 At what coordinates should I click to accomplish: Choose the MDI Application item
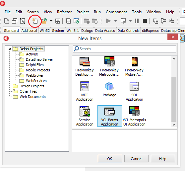coord(85,91)
